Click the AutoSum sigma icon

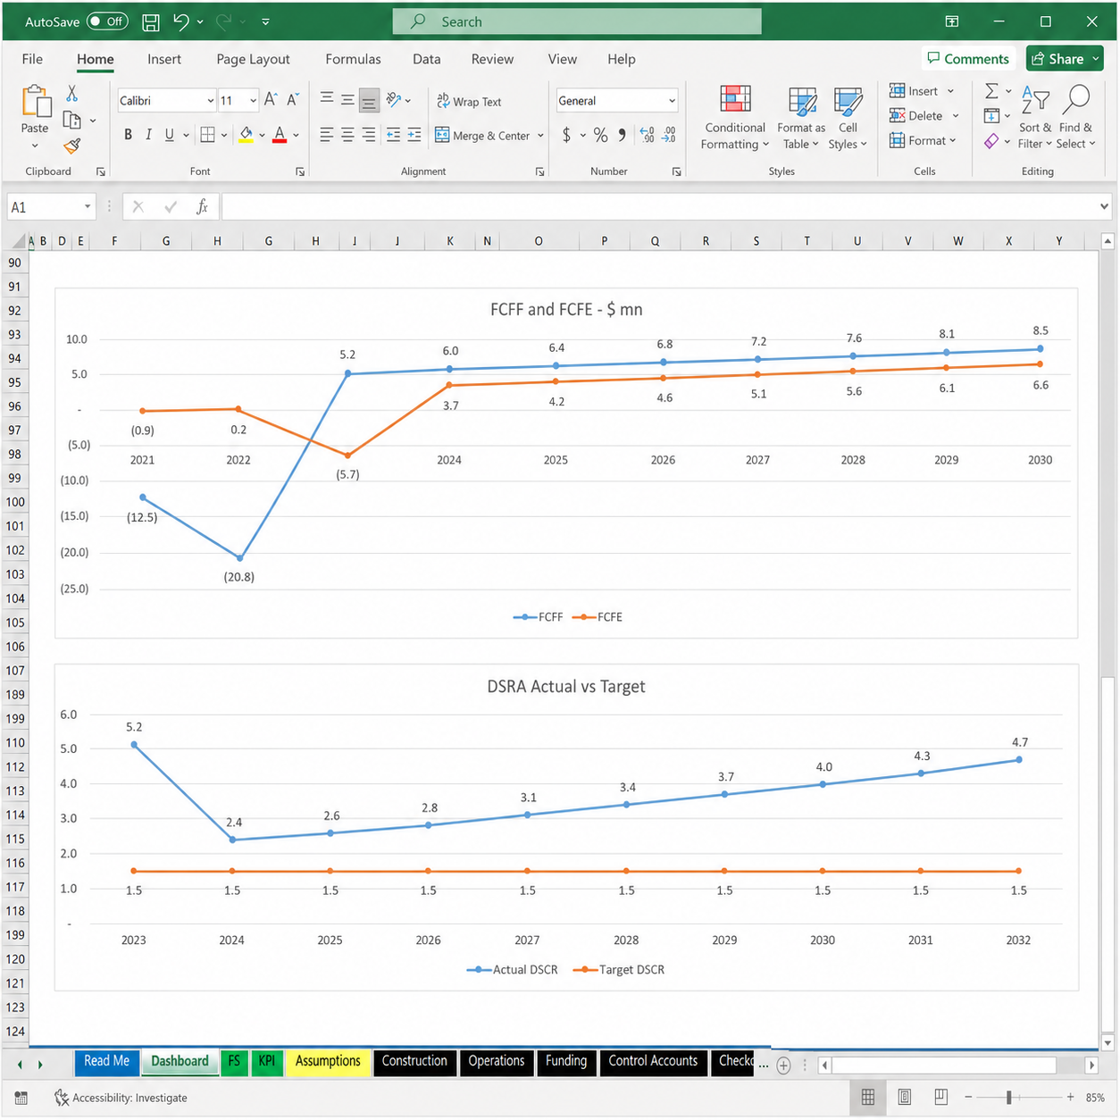(x=991, y=91)
